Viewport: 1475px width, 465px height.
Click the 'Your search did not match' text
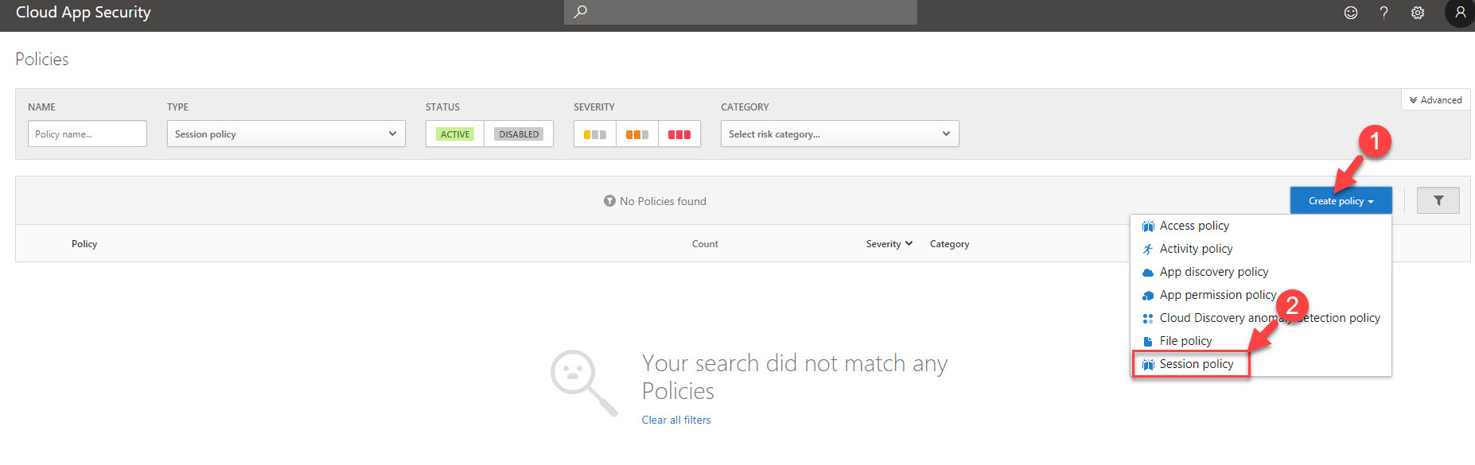795,377
